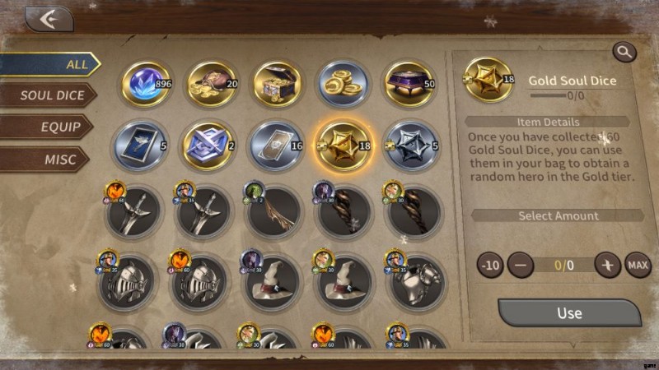Select the crossed blue emblem item showing 2
This screenshot has height=370, width=659.
(208, 146)
